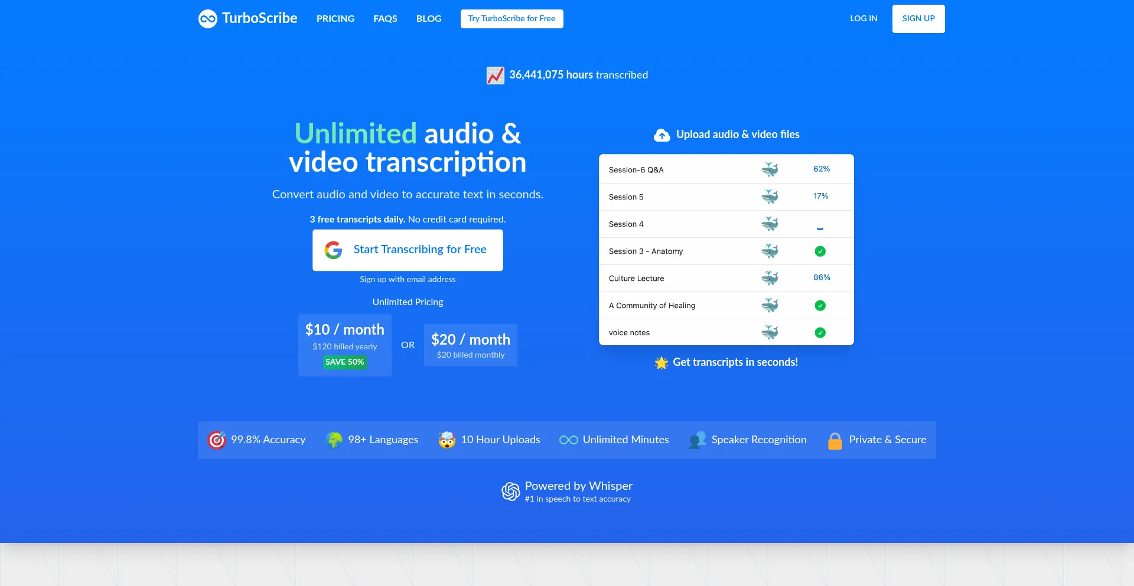The height and width of the screenshot is (586, 1134).
Task: Click the SAVE 50% badge
Action: coord(345,362)
